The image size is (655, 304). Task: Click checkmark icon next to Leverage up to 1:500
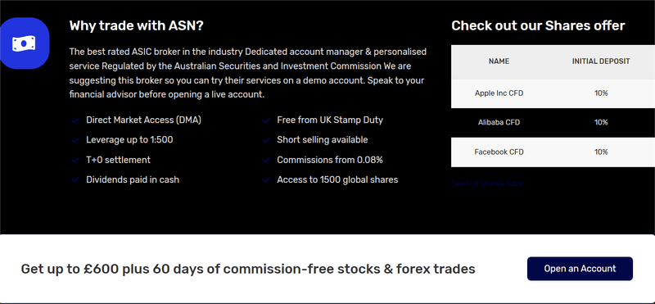tap(75, 140)
